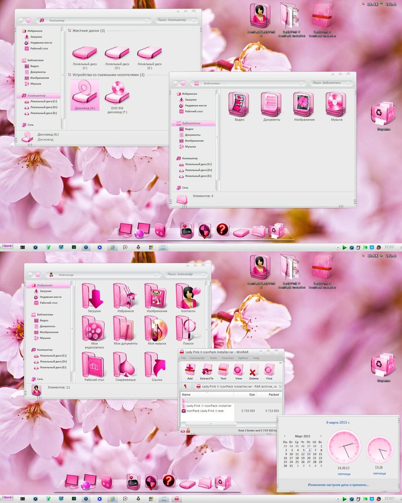The width and height of the screenshot is (402, 503).
Task: Open the File menu in WinRAR
Action: pyautogui.click(x=183, y=358)
